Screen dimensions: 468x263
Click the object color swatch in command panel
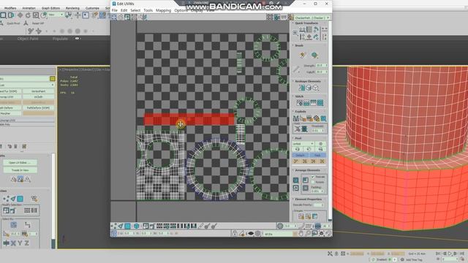click(x=53, y=78)
